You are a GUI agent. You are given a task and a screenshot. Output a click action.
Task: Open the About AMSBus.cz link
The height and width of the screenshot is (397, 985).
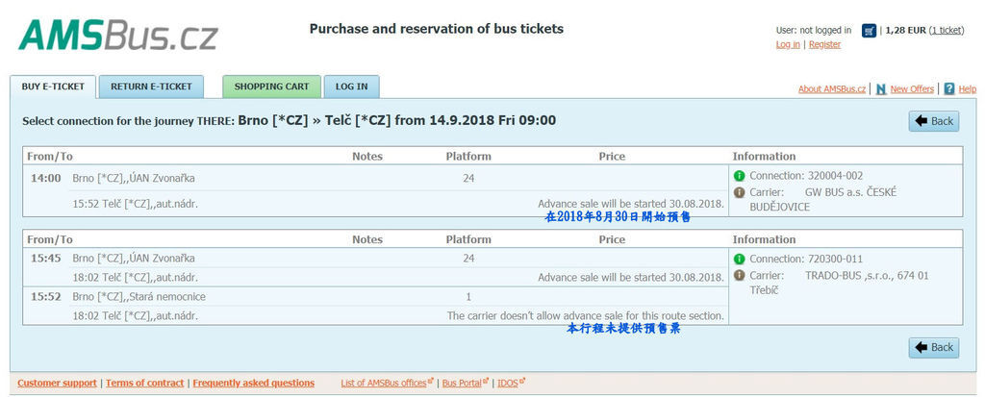pos(832,89)
